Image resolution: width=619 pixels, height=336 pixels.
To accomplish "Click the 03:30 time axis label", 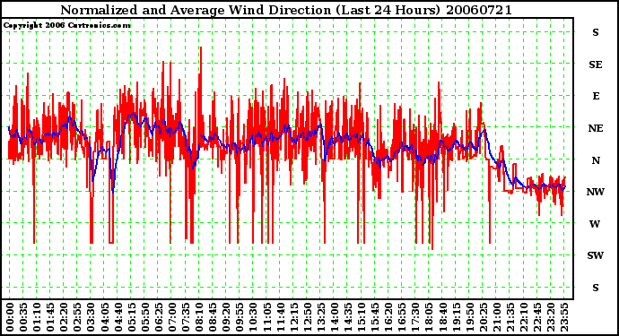I will (x=91, y=317).
